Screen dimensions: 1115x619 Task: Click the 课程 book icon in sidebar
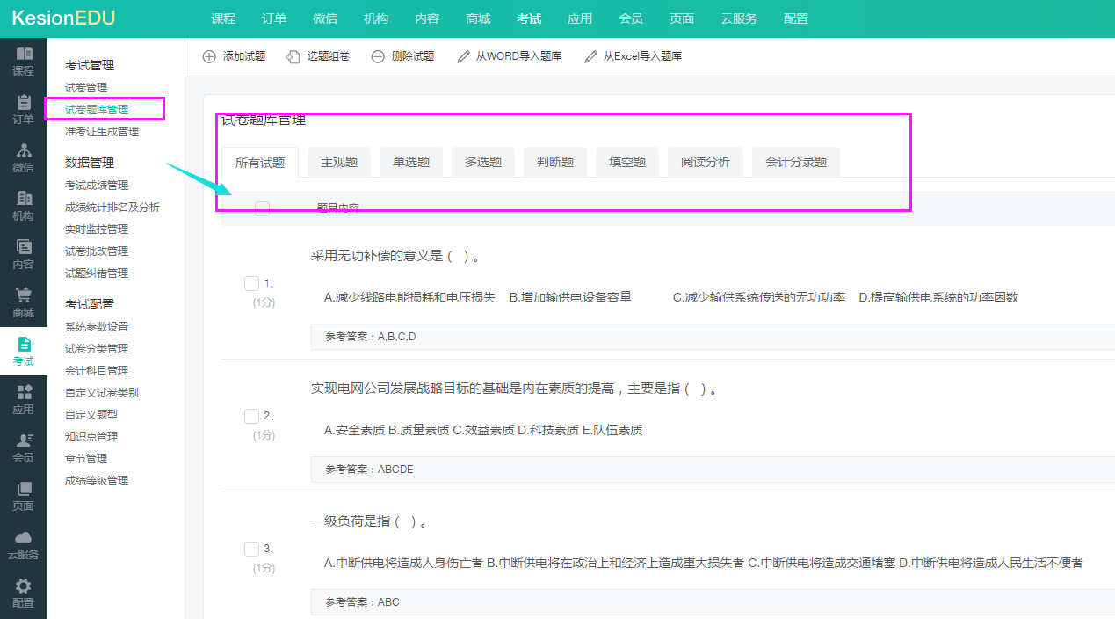coord(24,55)
